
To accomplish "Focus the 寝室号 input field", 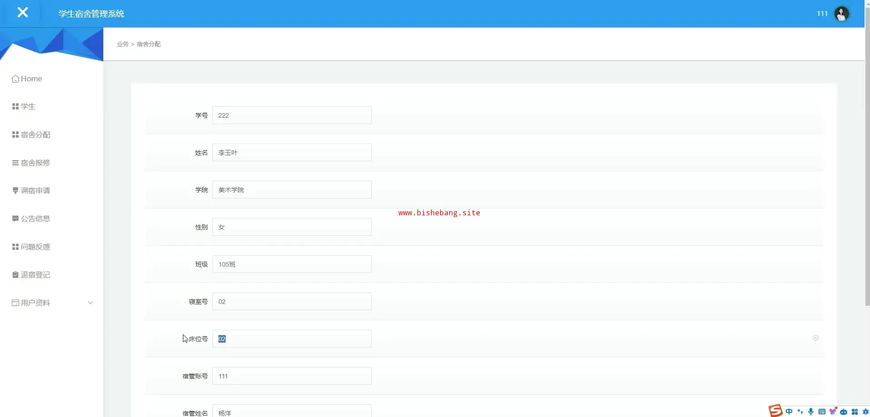I will 292,302.
